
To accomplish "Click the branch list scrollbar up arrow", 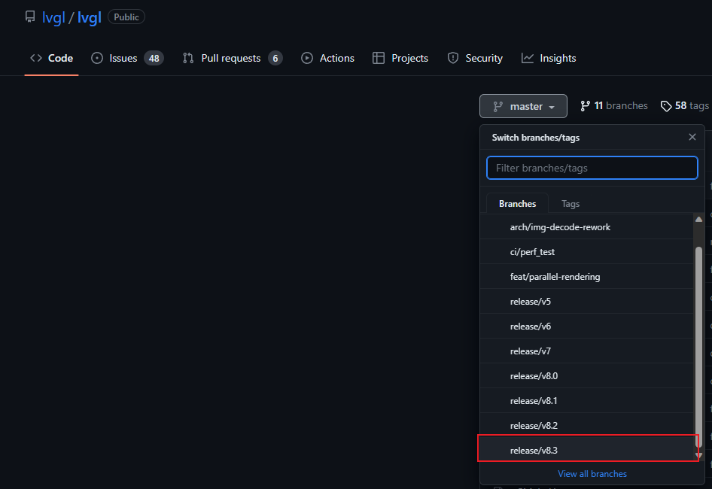I will coord(699,220).
